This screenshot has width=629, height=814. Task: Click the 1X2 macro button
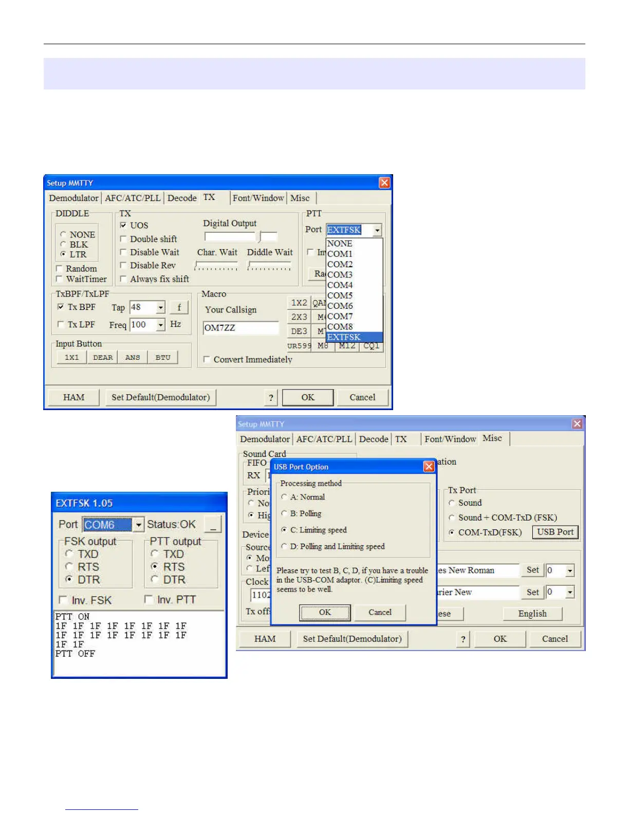tap(299, 303)
